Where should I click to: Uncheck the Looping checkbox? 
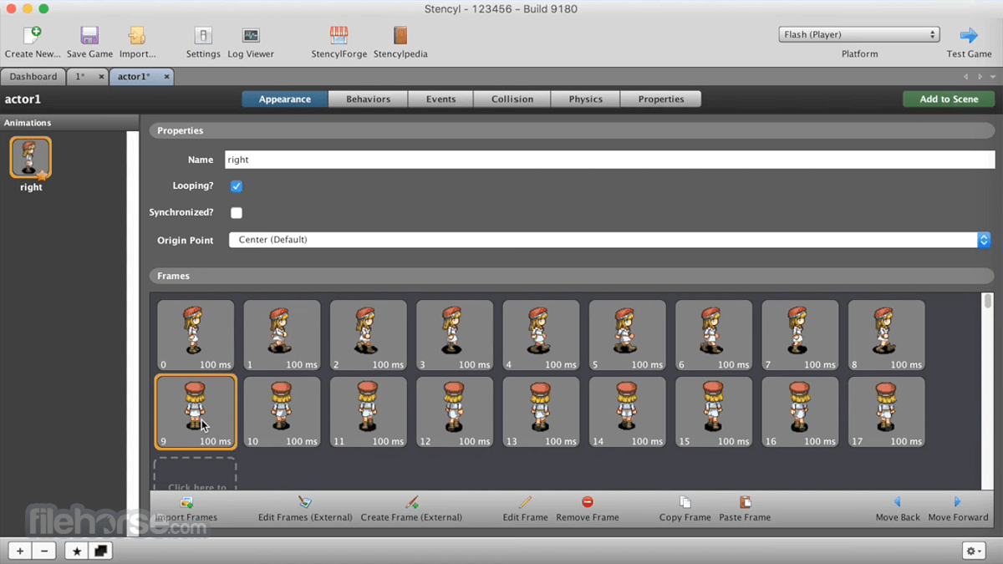(237, 186)
